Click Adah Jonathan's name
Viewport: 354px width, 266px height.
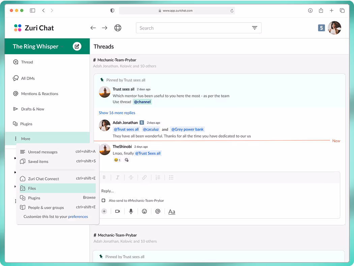click(125, 123)
